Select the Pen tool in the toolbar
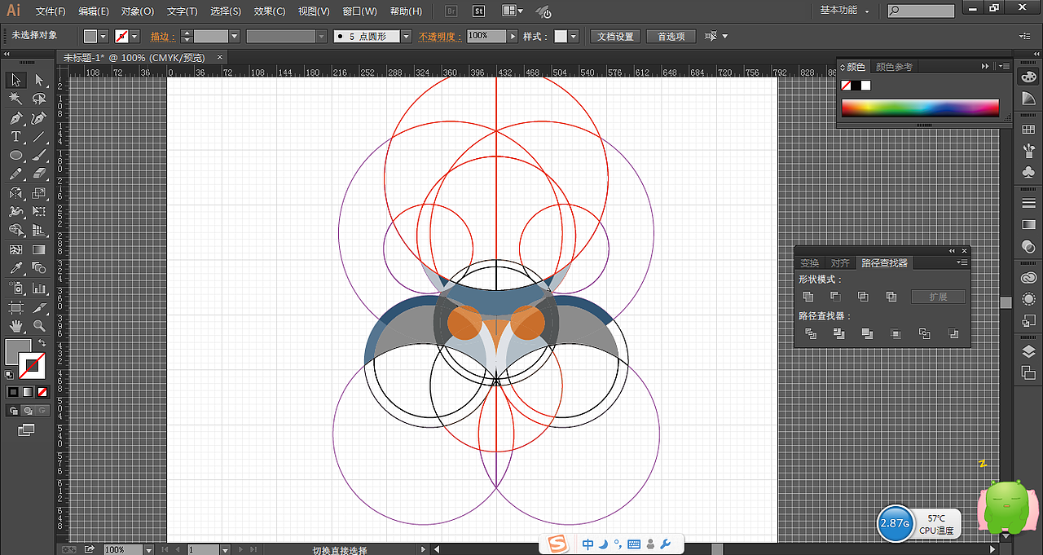This screenshot has height=555, width=1043. tap(15, 117)
